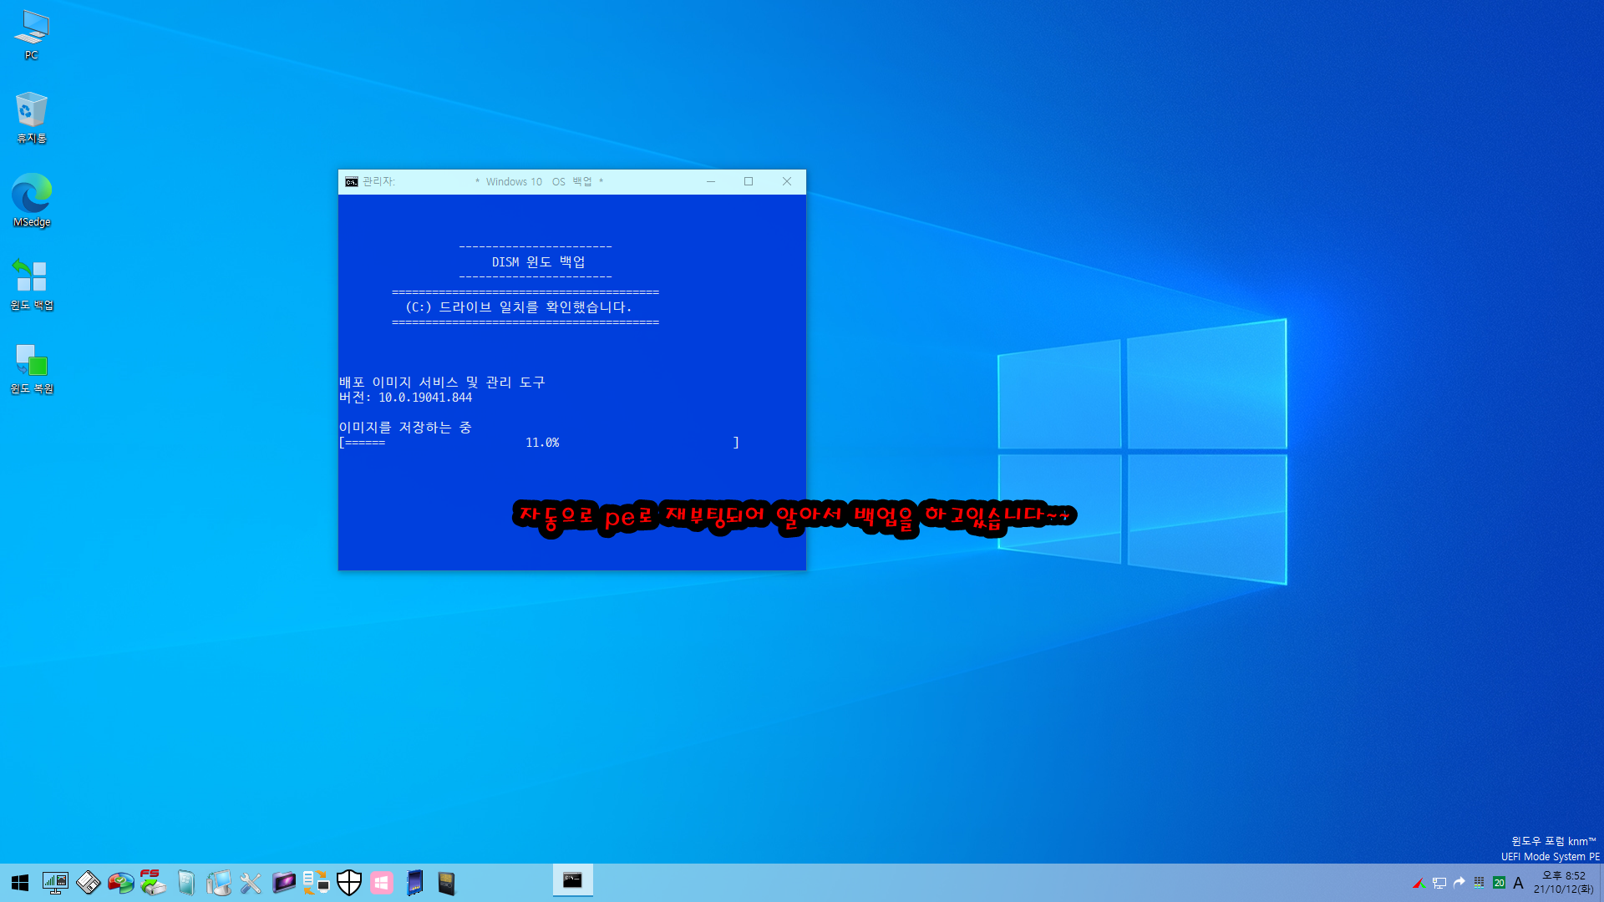This screenshot has height=902, width=1604.
Task: Open the dotted grid meter tray icon
Action: click(x=1479, y=883)
